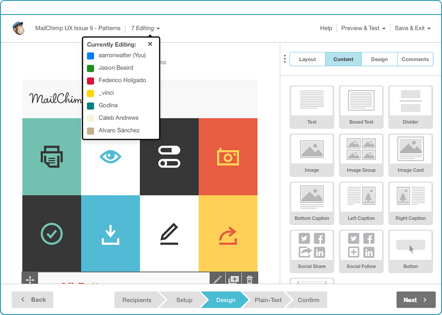Image resolution: width=442 pixels, height=315 pixels.
Task: Click the yellow swatch next to _vinci
Action: [91, 93]
